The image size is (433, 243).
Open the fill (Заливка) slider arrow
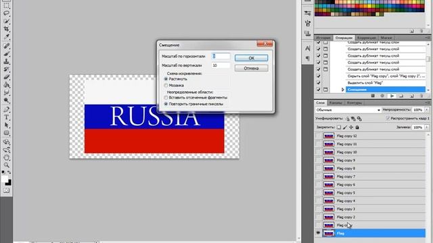[x=427, y=128]
